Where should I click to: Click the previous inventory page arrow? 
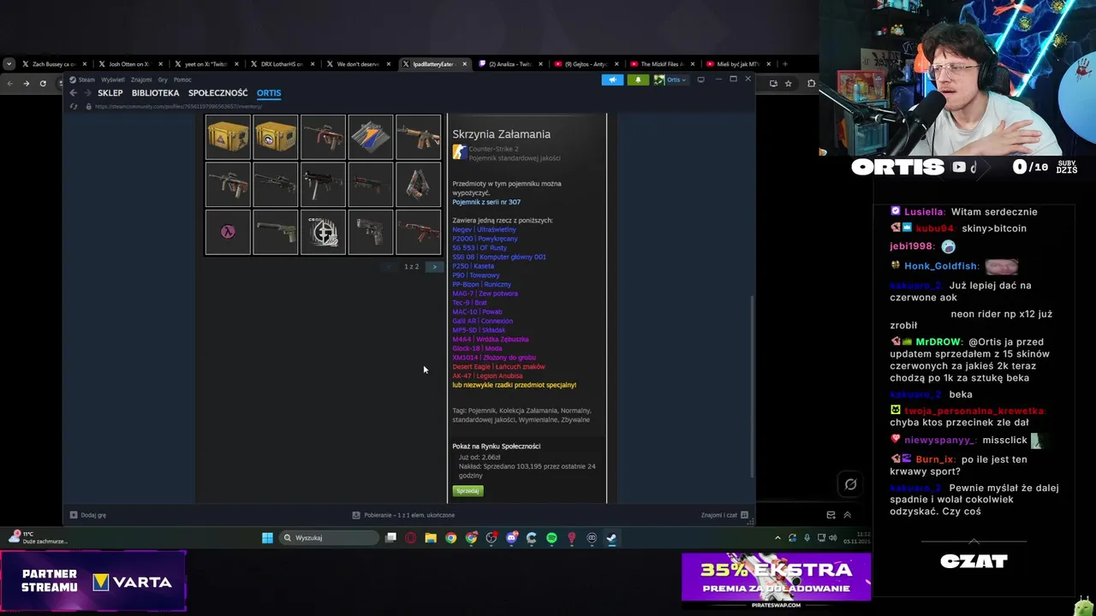point(390,267)
